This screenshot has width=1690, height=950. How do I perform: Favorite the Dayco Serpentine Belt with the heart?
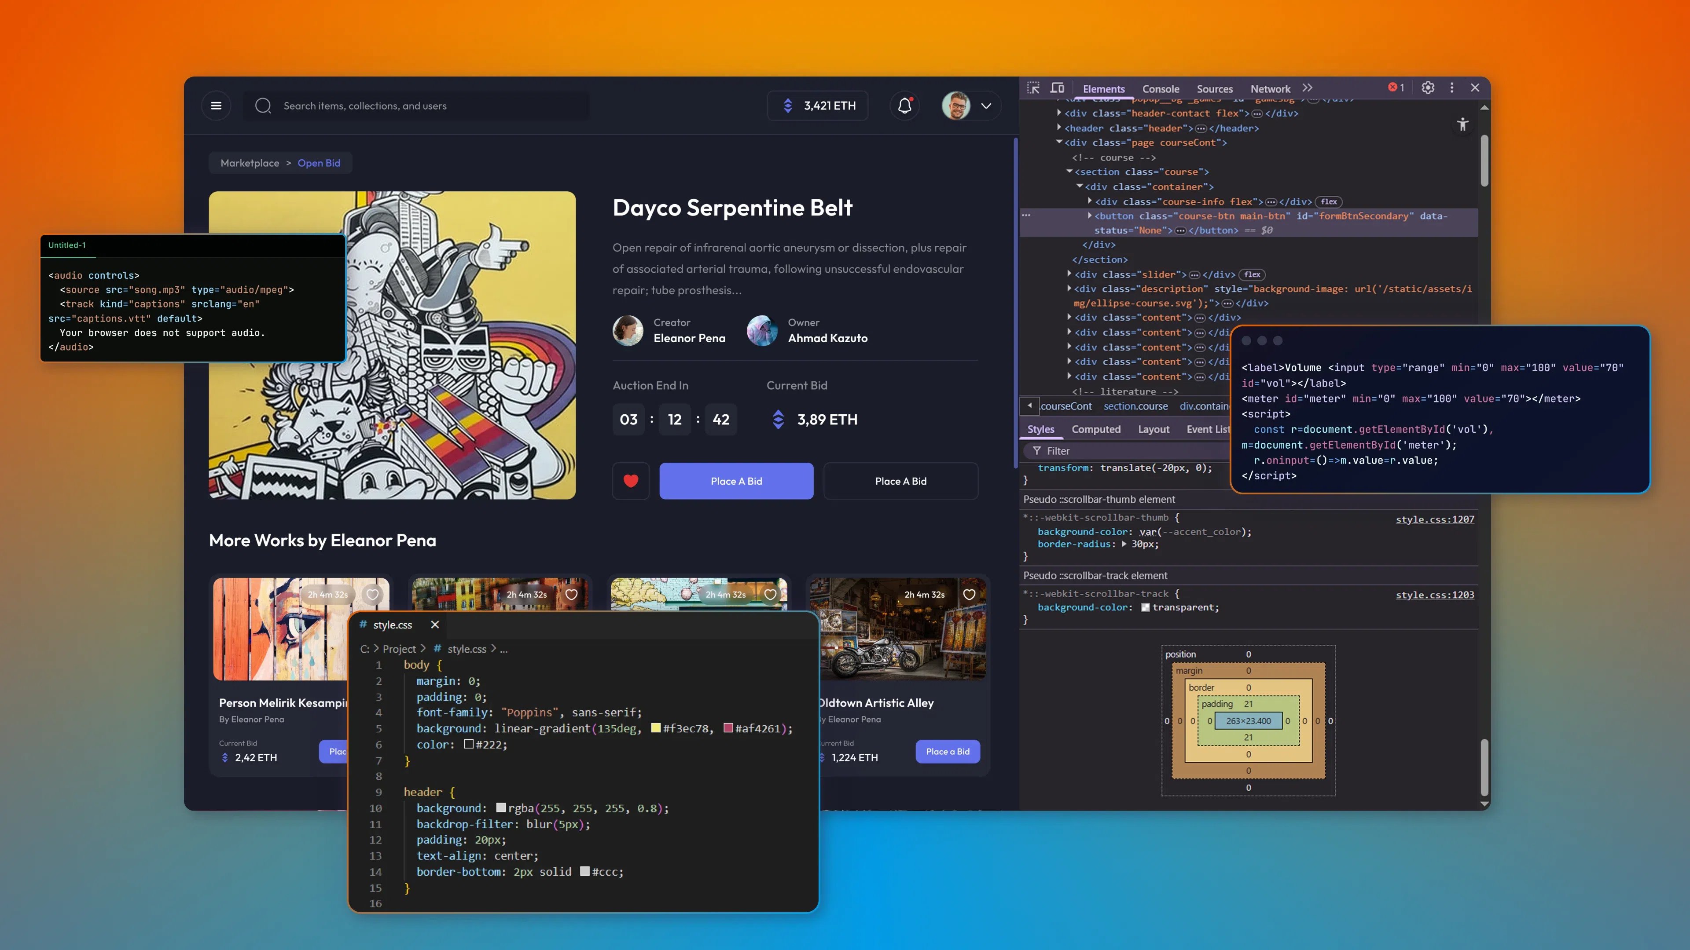tap(631, 481)
